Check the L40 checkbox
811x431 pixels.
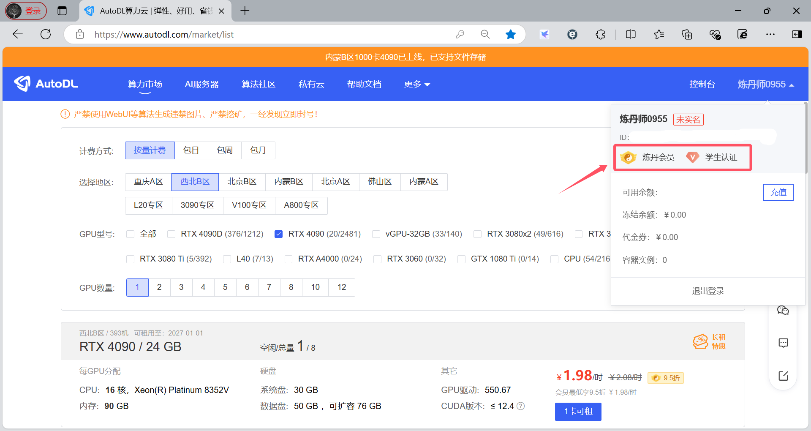pyautogui.click(x=227, y=259)
